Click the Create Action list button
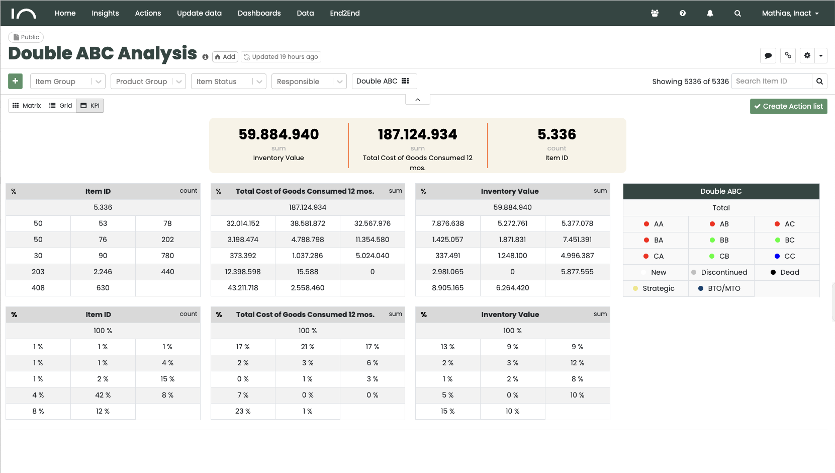The width and height of the screenshot is (835, 473). [x=788, y=106]
